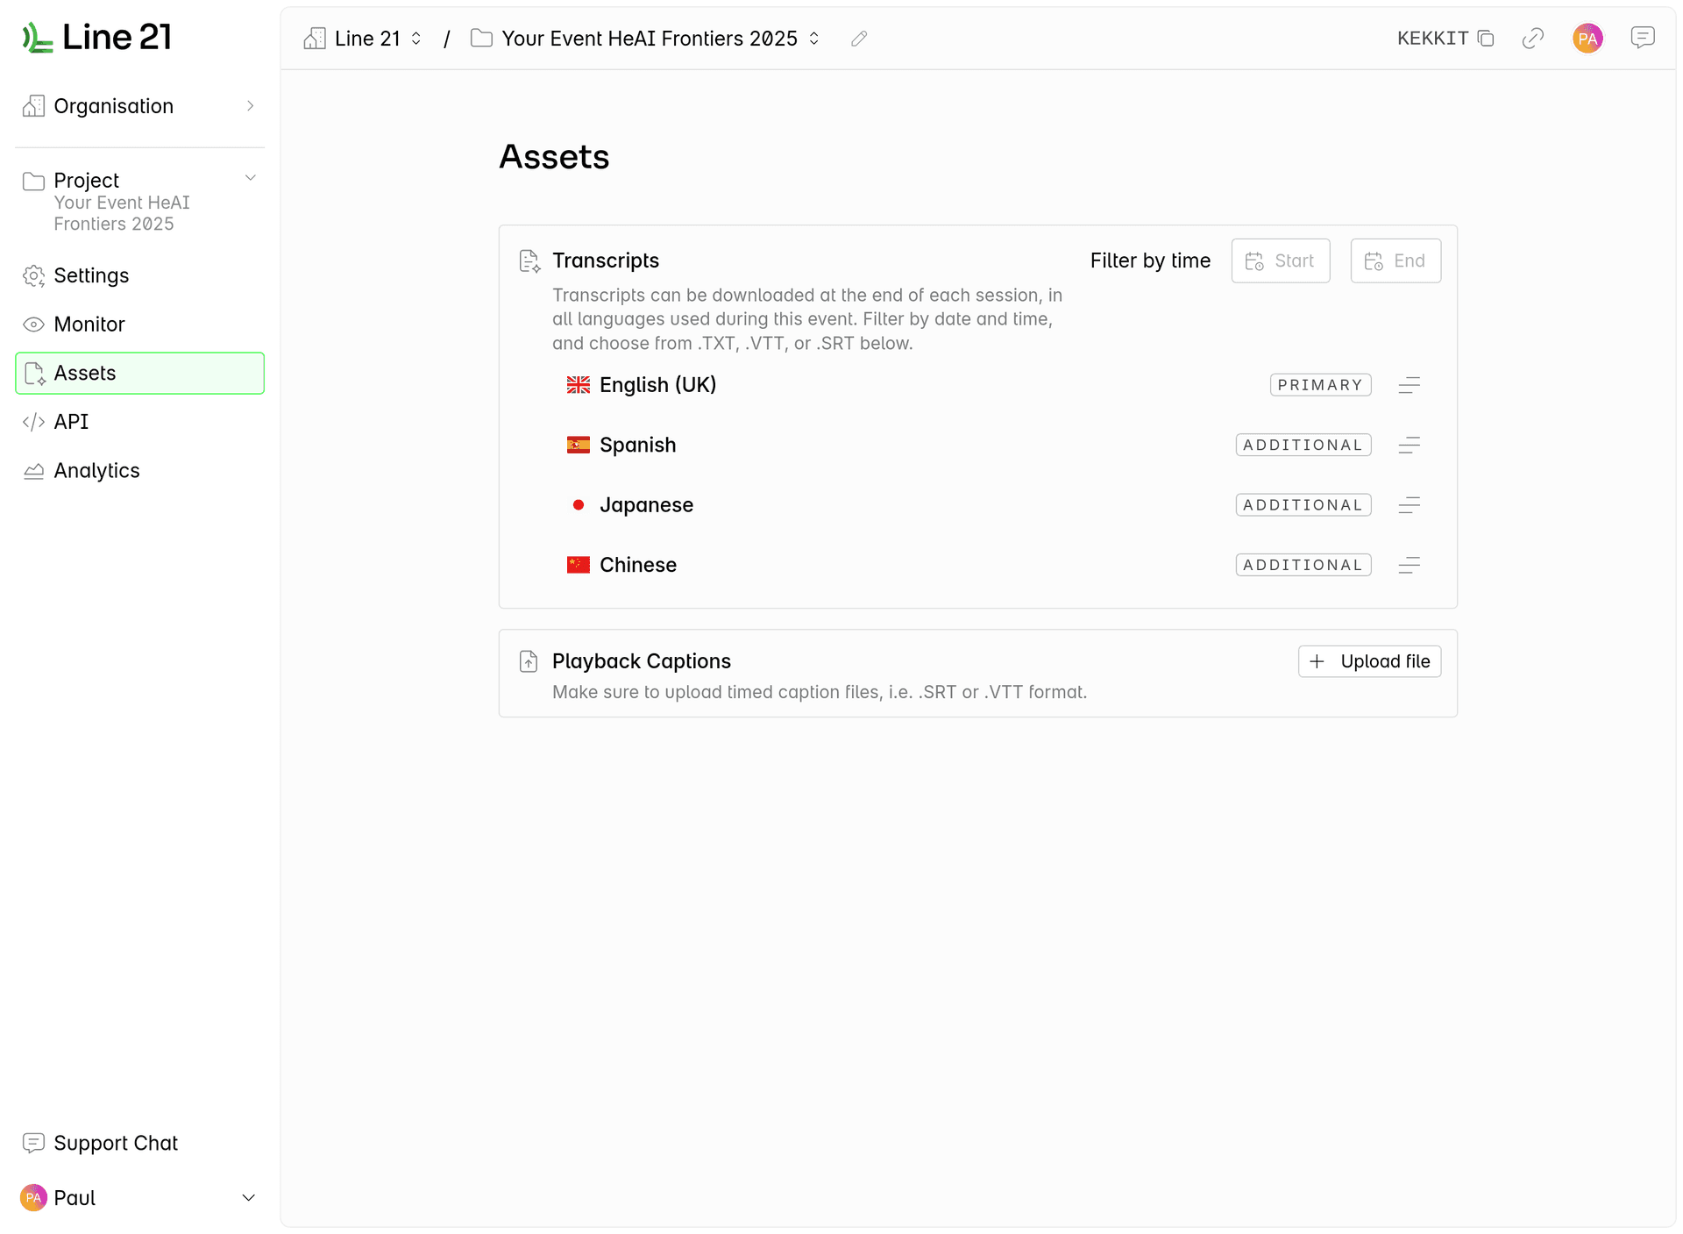This screenshot has width=1683, height=1234.
Task: Click the Japanese flag icon
Action: click(x=579, y=505)
